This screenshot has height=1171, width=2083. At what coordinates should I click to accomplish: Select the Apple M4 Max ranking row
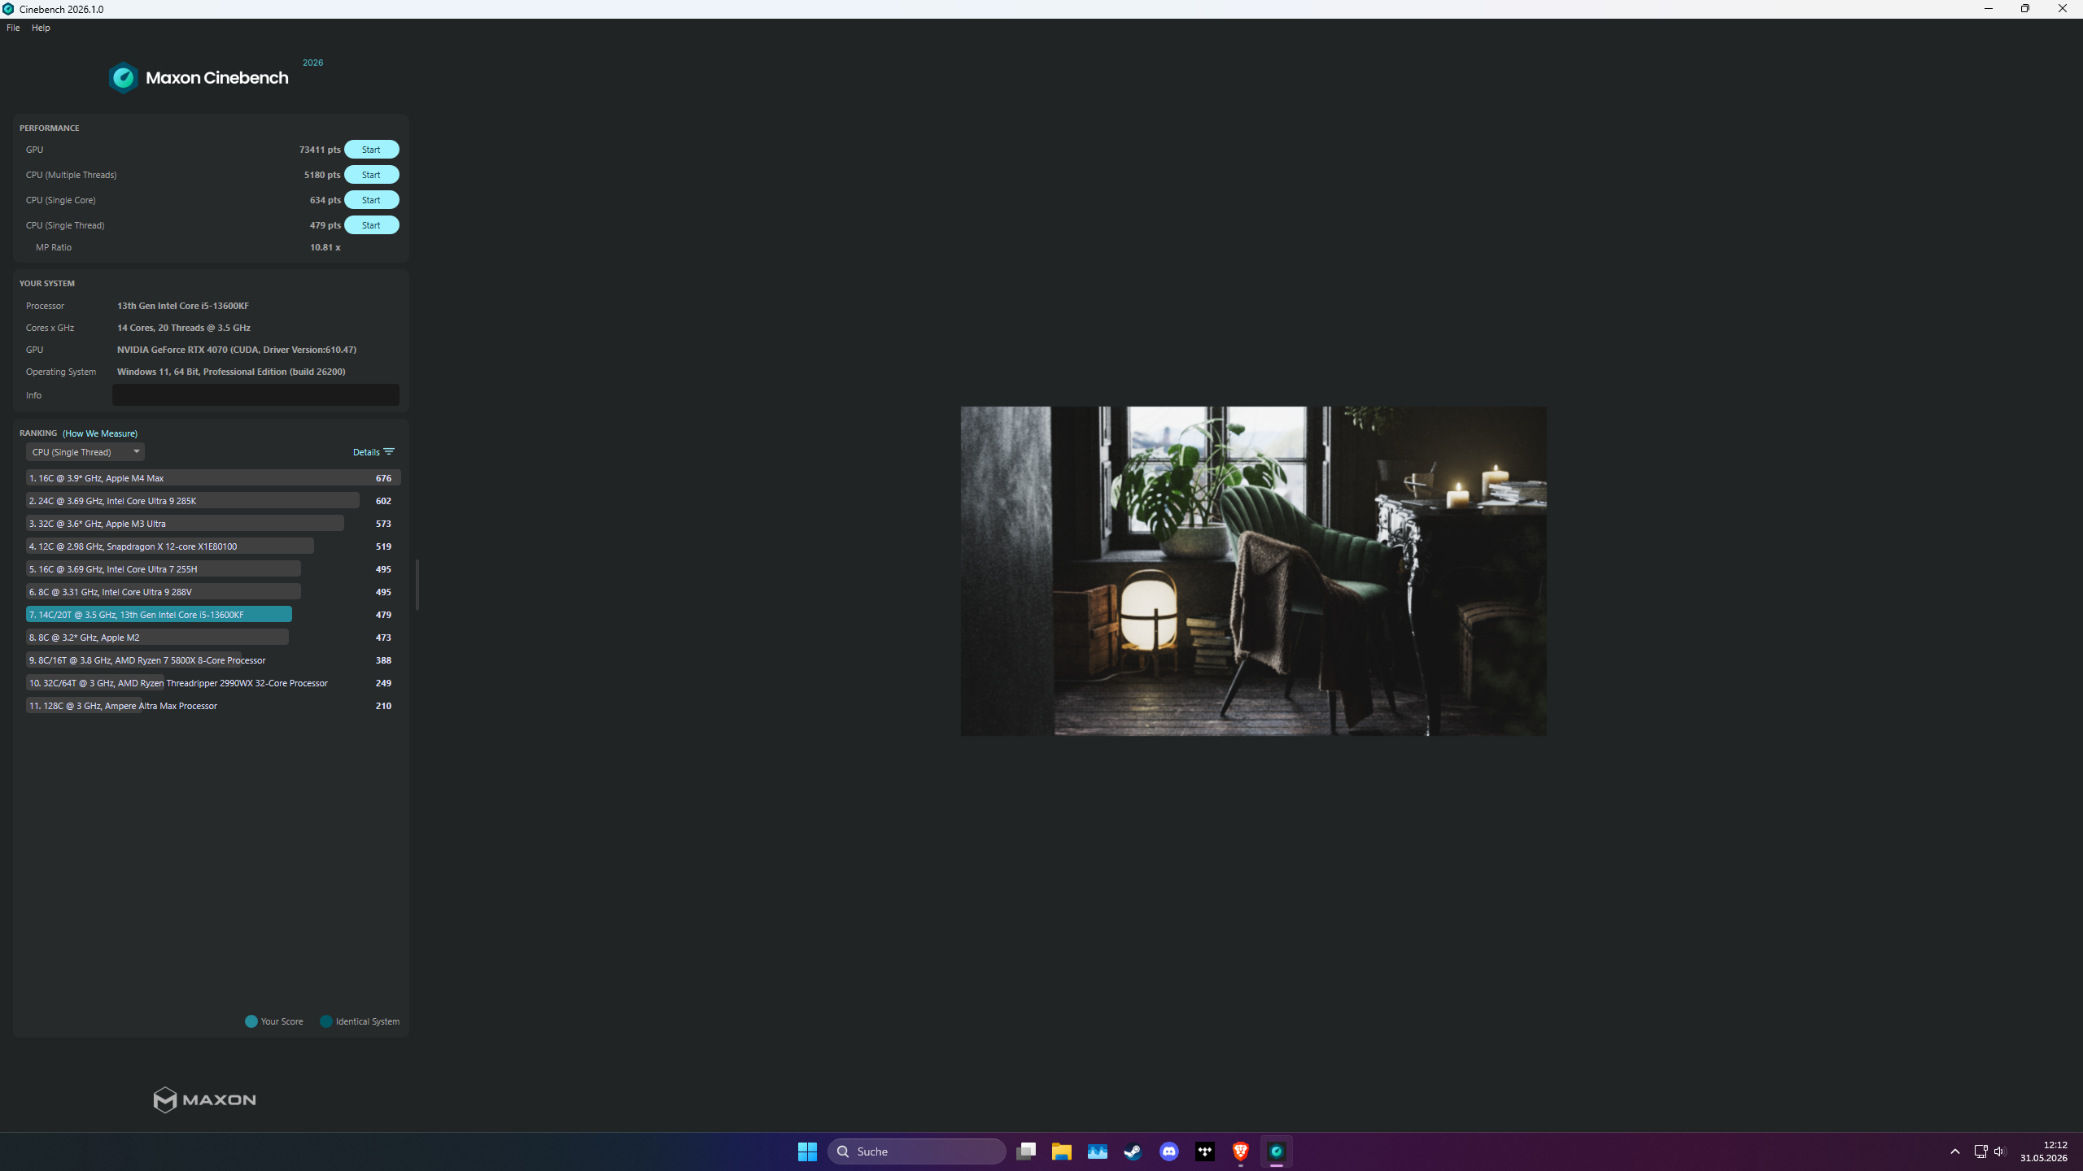[213, 478]
